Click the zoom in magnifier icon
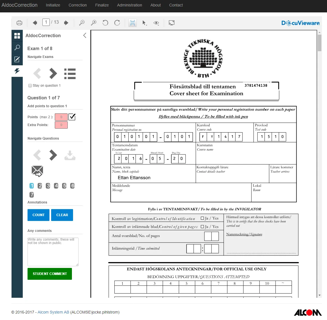The height and width of the screenshot is (320, 327). pos(94,23)
